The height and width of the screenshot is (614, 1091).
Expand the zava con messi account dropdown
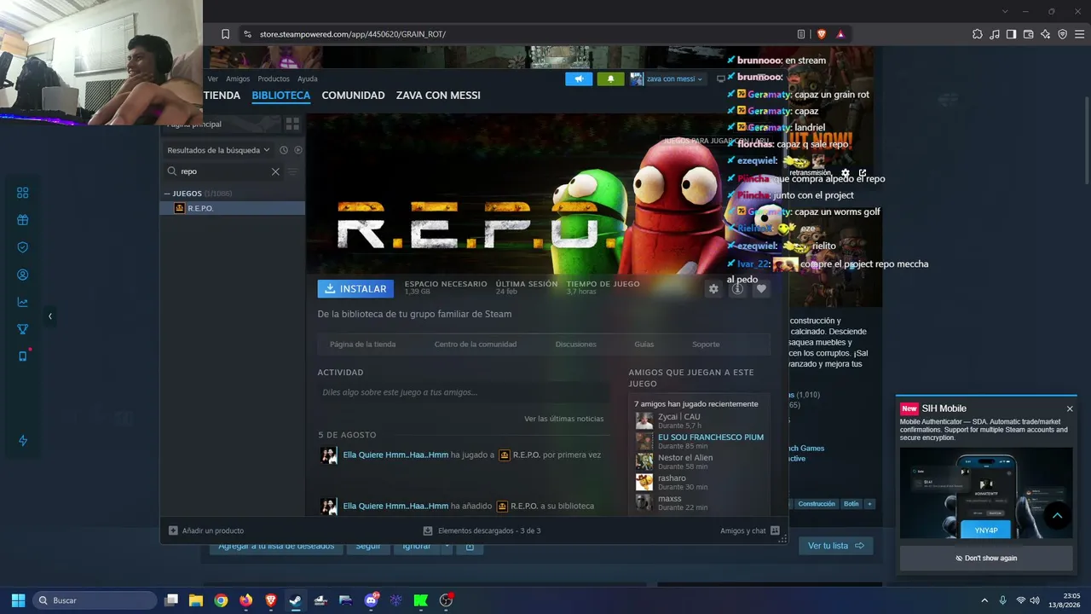tap(667, 79)
